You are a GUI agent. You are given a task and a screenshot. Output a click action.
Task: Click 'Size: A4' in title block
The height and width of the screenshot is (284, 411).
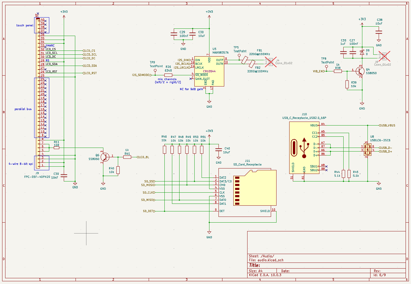(256, 271)
